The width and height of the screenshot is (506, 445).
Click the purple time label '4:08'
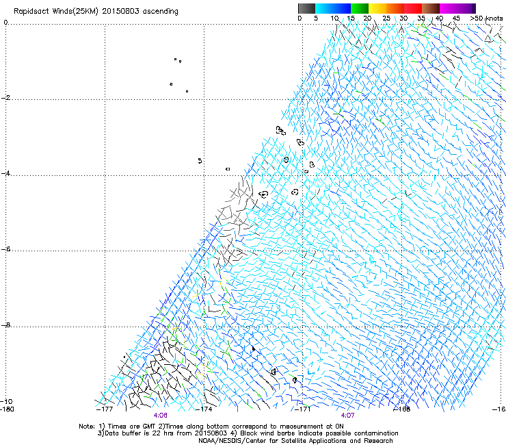coord(161,416)
